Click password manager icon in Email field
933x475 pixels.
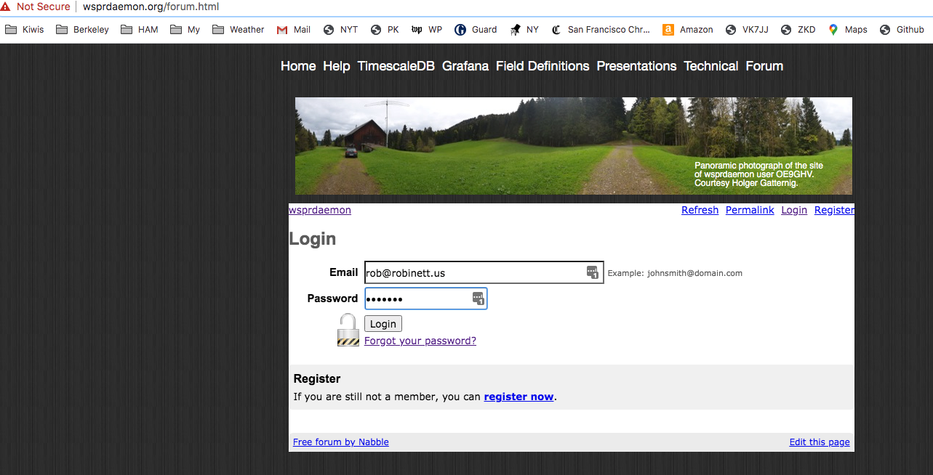coord(593,272)
